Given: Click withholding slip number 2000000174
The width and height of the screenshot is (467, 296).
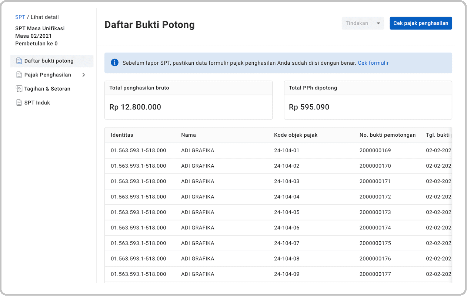Looking at the screenshot, I should pyautogui.click(x=375, y=228).
